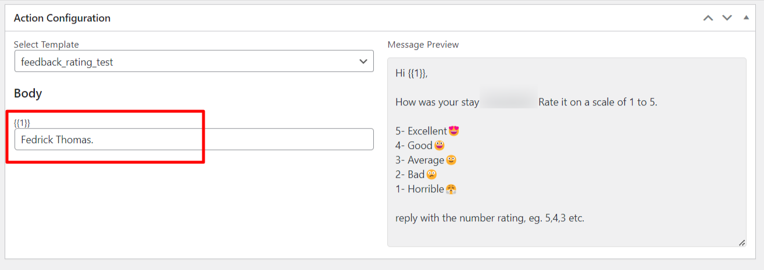Click the Select Template label
The width and height of the screenshot is (764, 270).
point(47,45)
